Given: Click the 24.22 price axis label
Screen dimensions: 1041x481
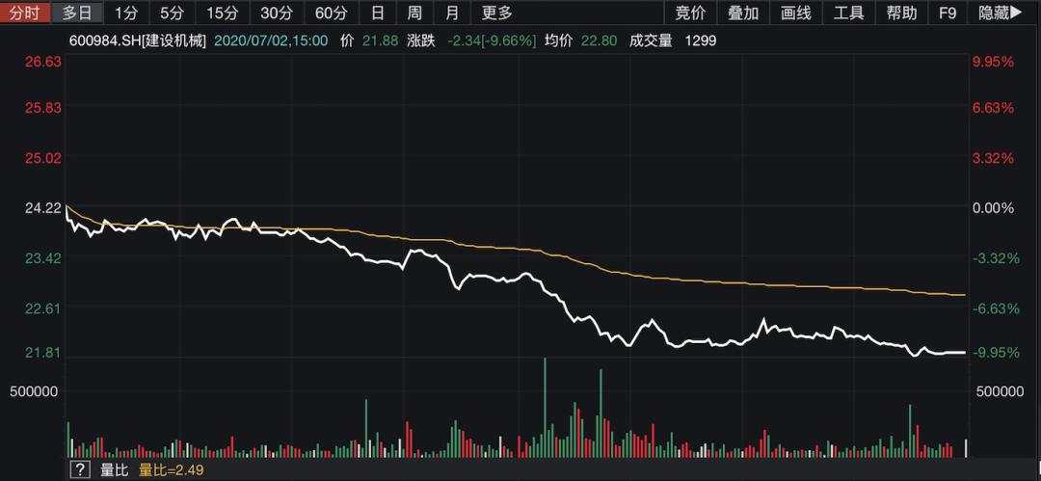Looking at the screenshot, I should pyautogui.click(x=43, y=208).
